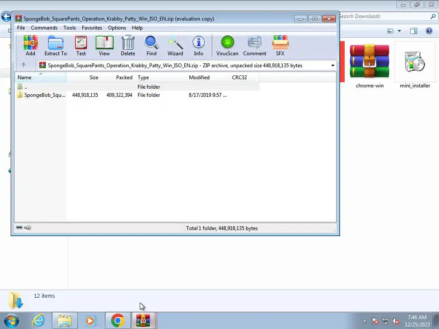Viewport: 439px width, 329px height.
Task: Open the Favorites menu
Action: [x=92, y=28]
